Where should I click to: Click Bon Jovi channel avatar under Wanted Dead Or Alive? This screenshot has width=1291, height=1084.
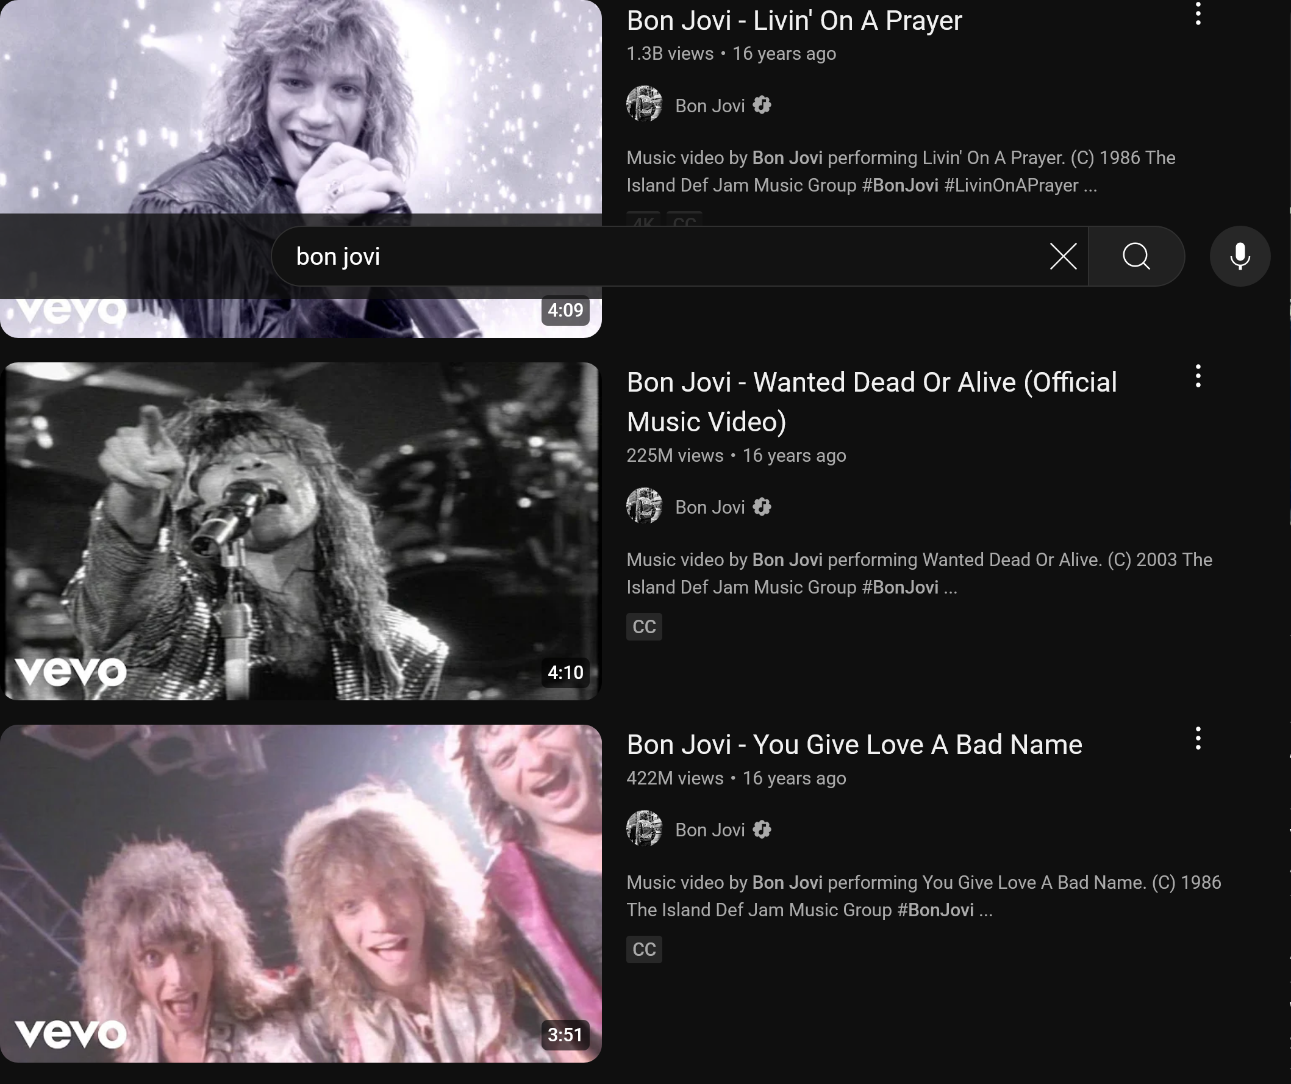pos(643,506)
